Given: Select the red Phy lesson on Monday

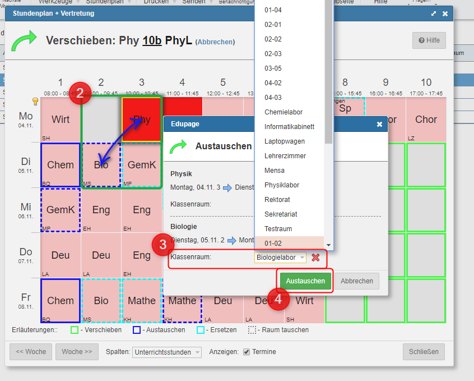Looking at the screenshot, I should (x=142, y=120).
